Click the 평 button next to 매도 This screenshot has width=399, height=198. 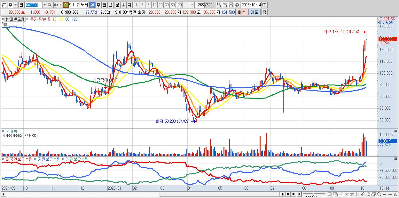click(x=264, y=12)
